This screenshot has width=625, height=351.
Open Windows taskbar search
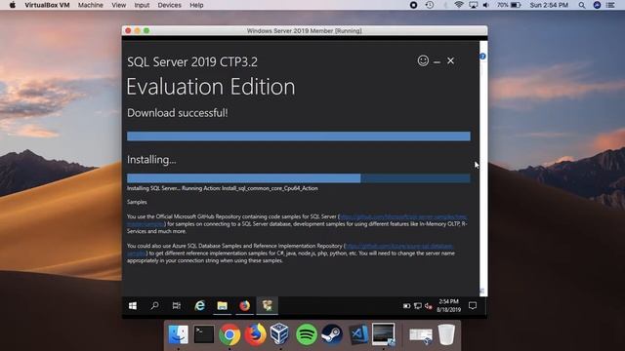(x=154, y=305)
